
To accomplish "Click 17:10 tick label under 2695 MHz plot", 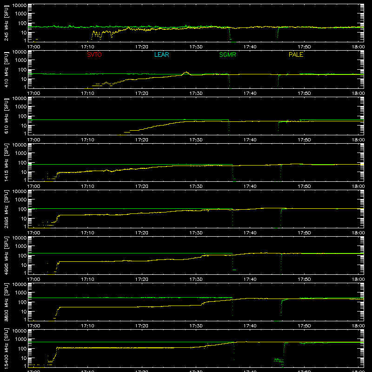I will [87, 233].
